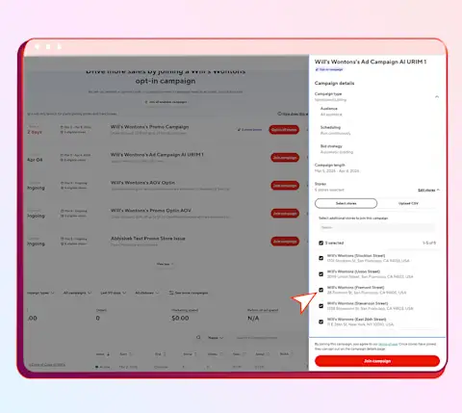Toggle the '5 selected' select-all checkbox
This screenshot has height=413, width=462.
click(x=321, y=243)
